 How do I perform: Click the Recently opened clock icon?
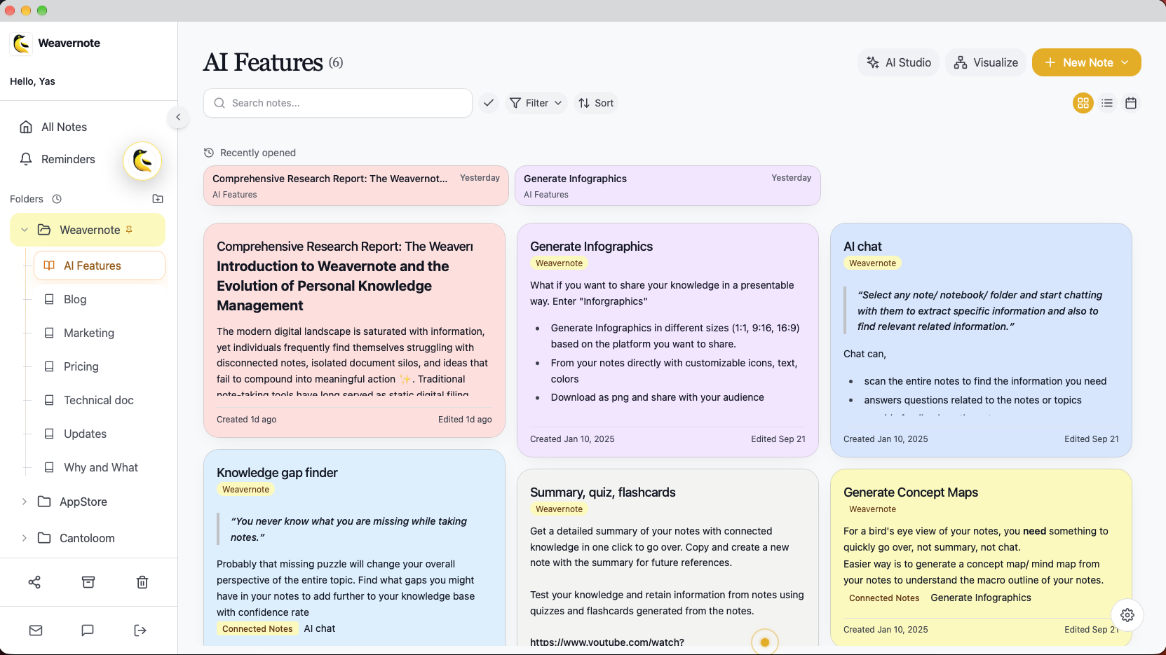point(209,153)
